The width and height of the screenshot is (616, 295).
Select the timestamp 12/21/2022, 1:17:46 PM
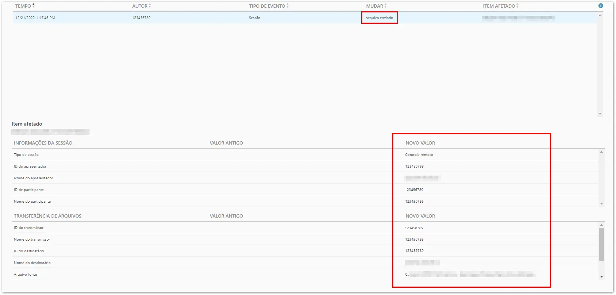[x=35, y=18]
